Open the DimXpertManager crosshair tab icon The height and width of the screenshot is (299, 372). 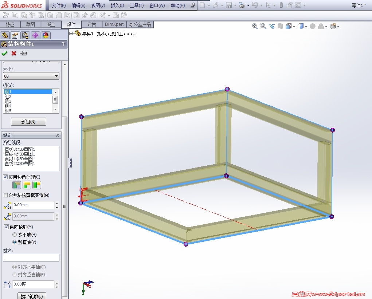[35, 35]
